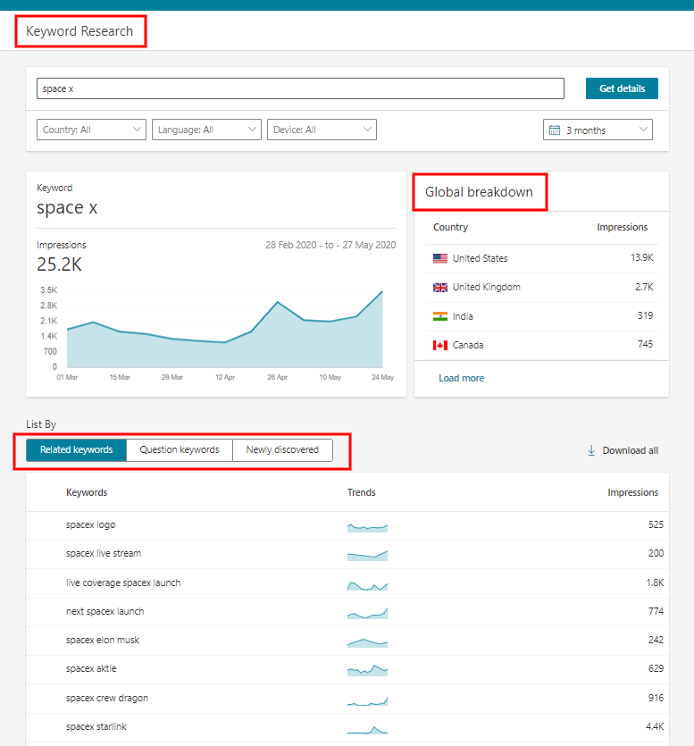The width and height of the screenshot is (694, 746).
Task: Click the Global breakdown heading
Action: tap(479, 192)
